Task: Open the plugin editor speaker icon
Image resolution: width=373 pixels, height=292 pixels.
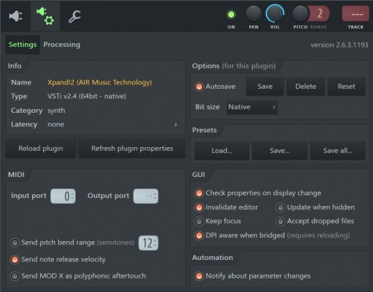Action: [x=16, y=16]
